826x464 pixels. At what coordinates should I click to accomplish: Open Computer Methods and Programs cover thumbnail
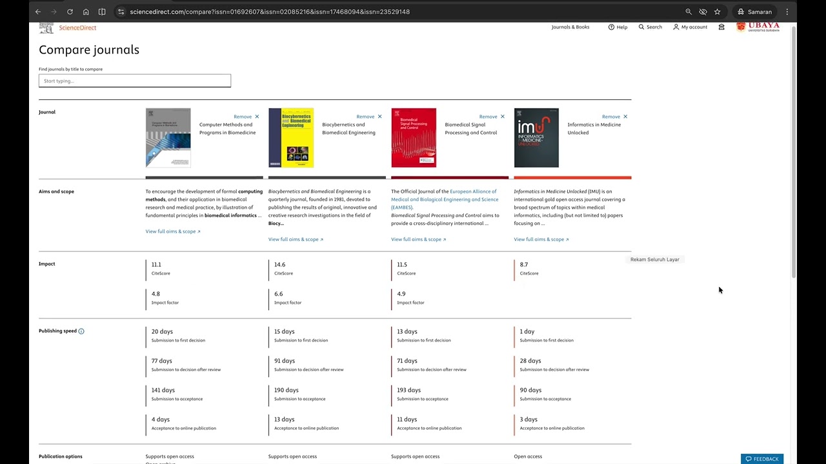(x=168, y=138)
